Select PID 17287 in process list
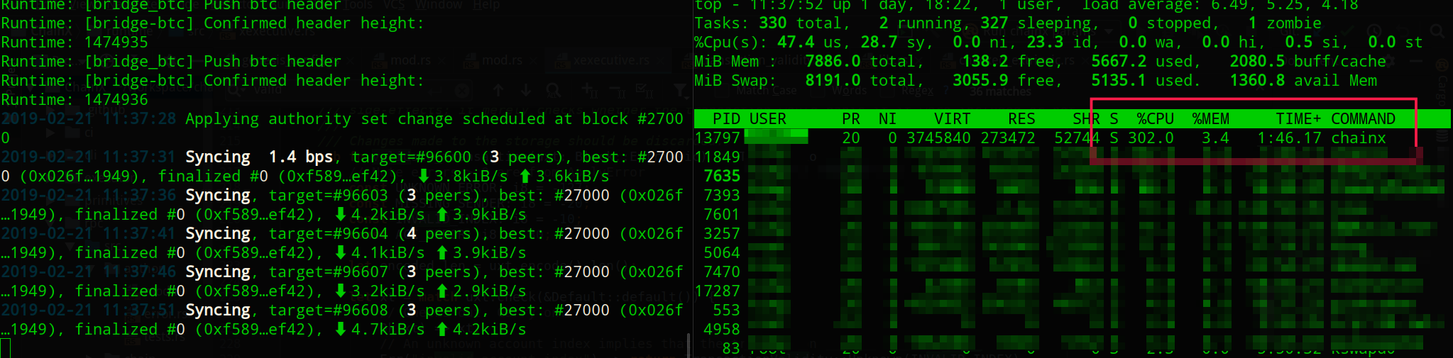The height and width of the screenshot is (358, 1453). point(717,291)
